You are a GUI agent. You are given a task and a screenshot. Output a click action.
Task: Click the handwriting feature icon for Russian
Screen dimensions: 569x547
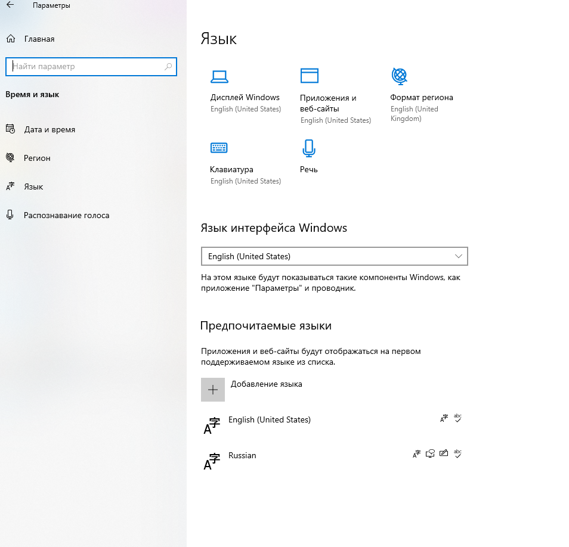(x=443, y=453)
